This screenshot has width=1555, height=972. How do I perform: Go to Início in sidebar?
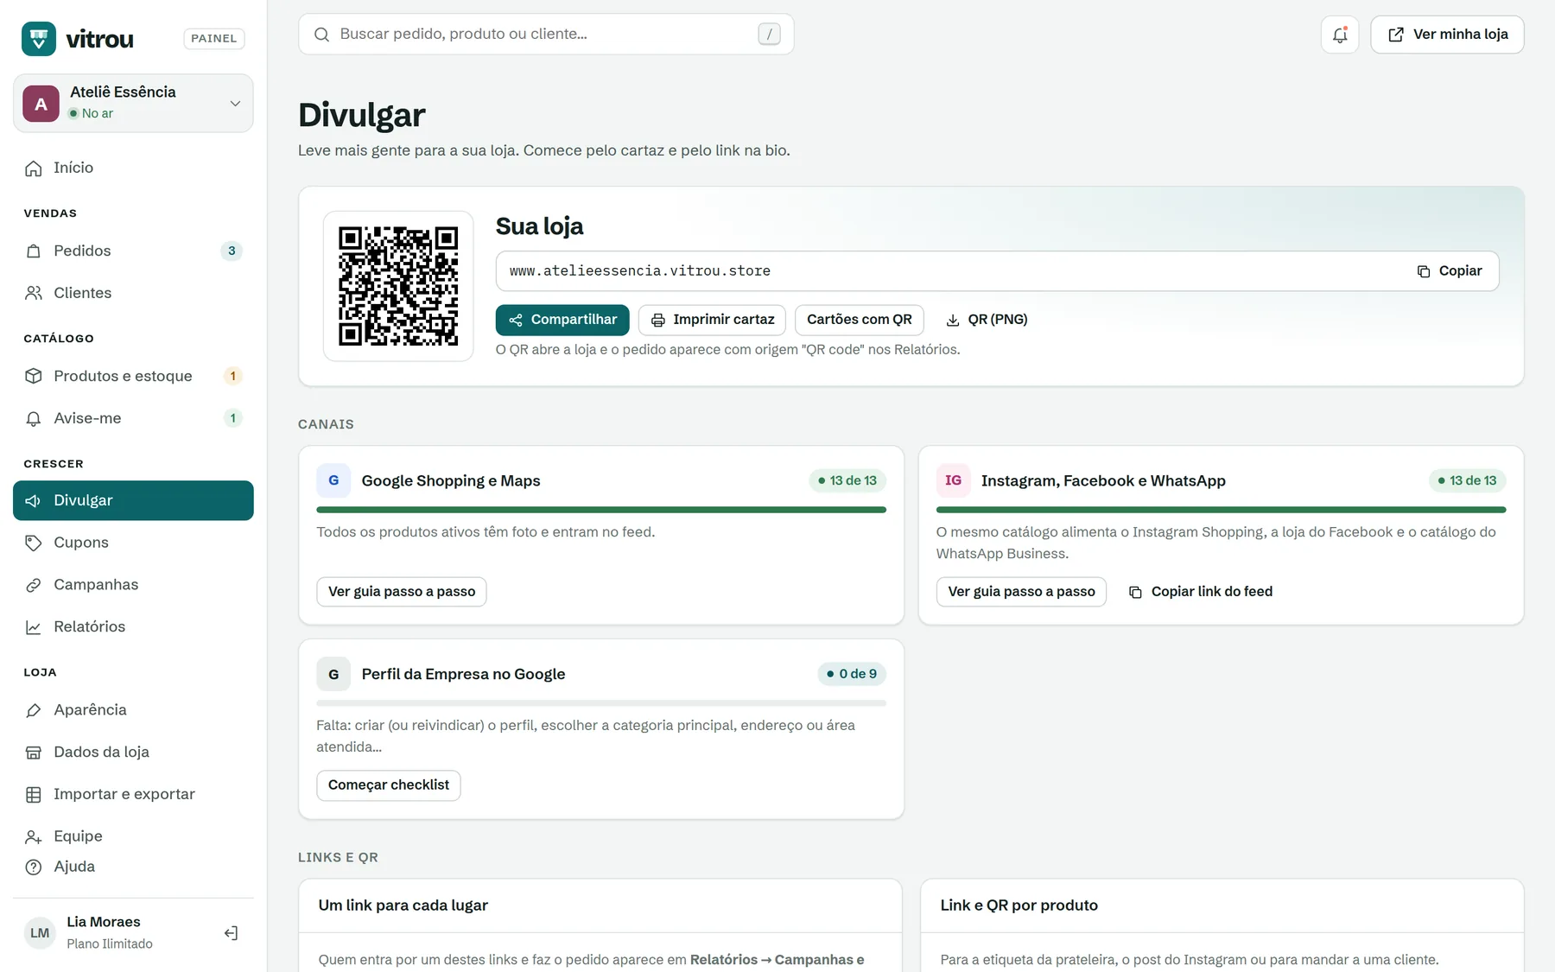tap(133, 168)
